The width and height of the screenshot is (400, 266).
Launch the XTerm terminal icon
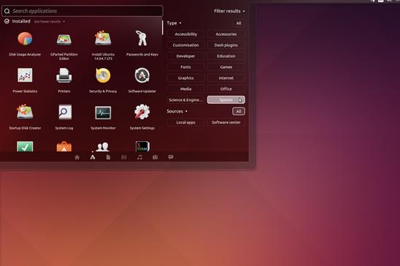pyautogui.click(x=142, y=146)
